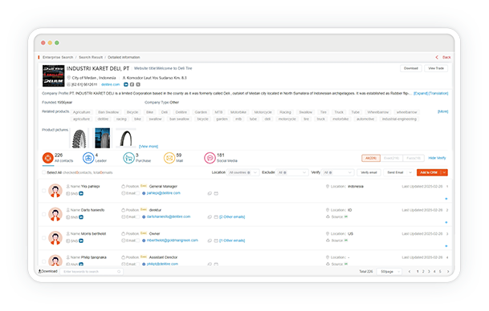Click mail icon in Owner row
Image resolution: width=489 pixels, height=311 pixels.
216,240
